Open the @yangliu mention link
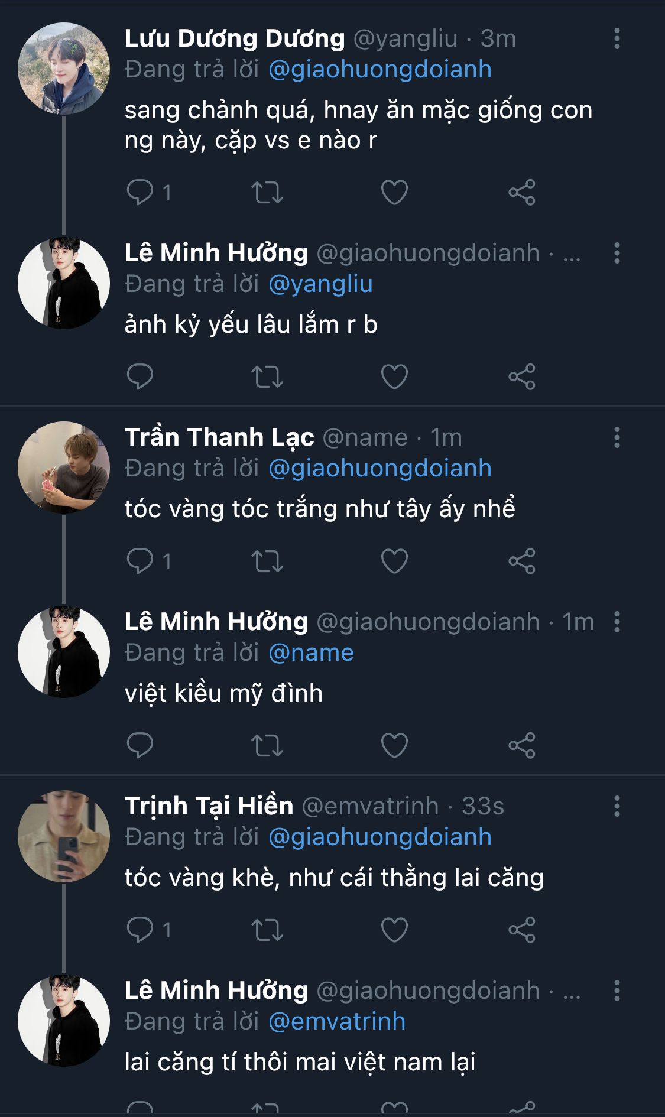Viewport: 665px width, 1117px height. coord(320,284)
